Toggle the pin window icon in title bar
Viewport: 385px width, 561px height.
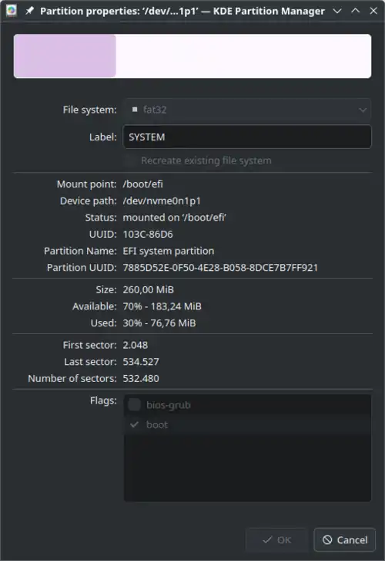pos(29,11)
